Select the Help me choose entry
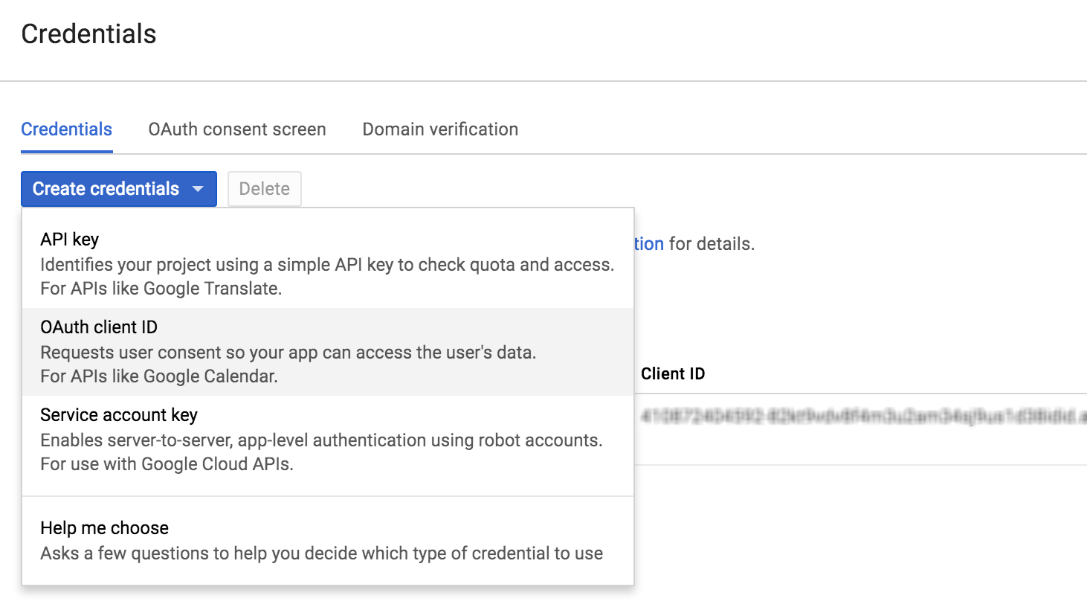This screenshot has width=1087, height=613. pos(104,528)
